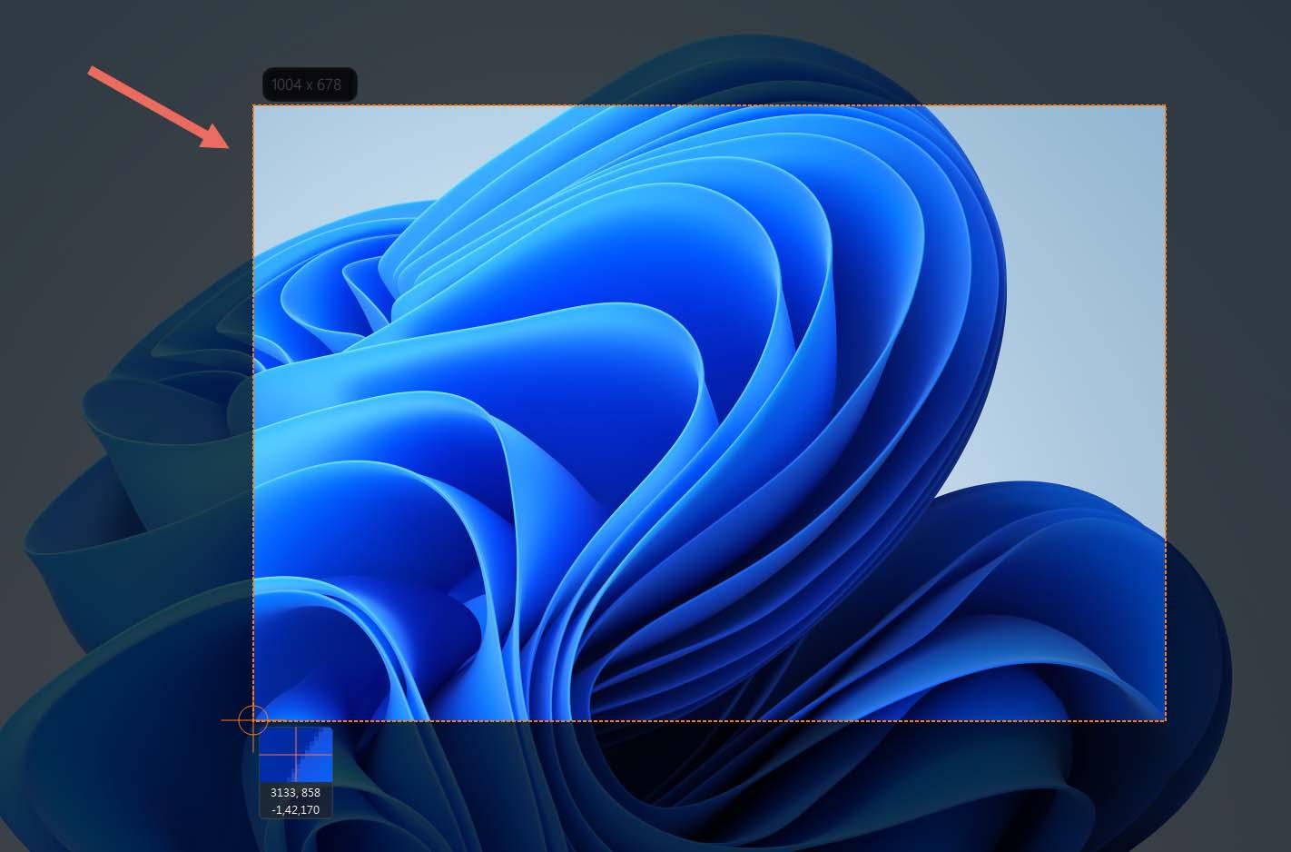Click the "1004 x 678" selection size label

309,84
